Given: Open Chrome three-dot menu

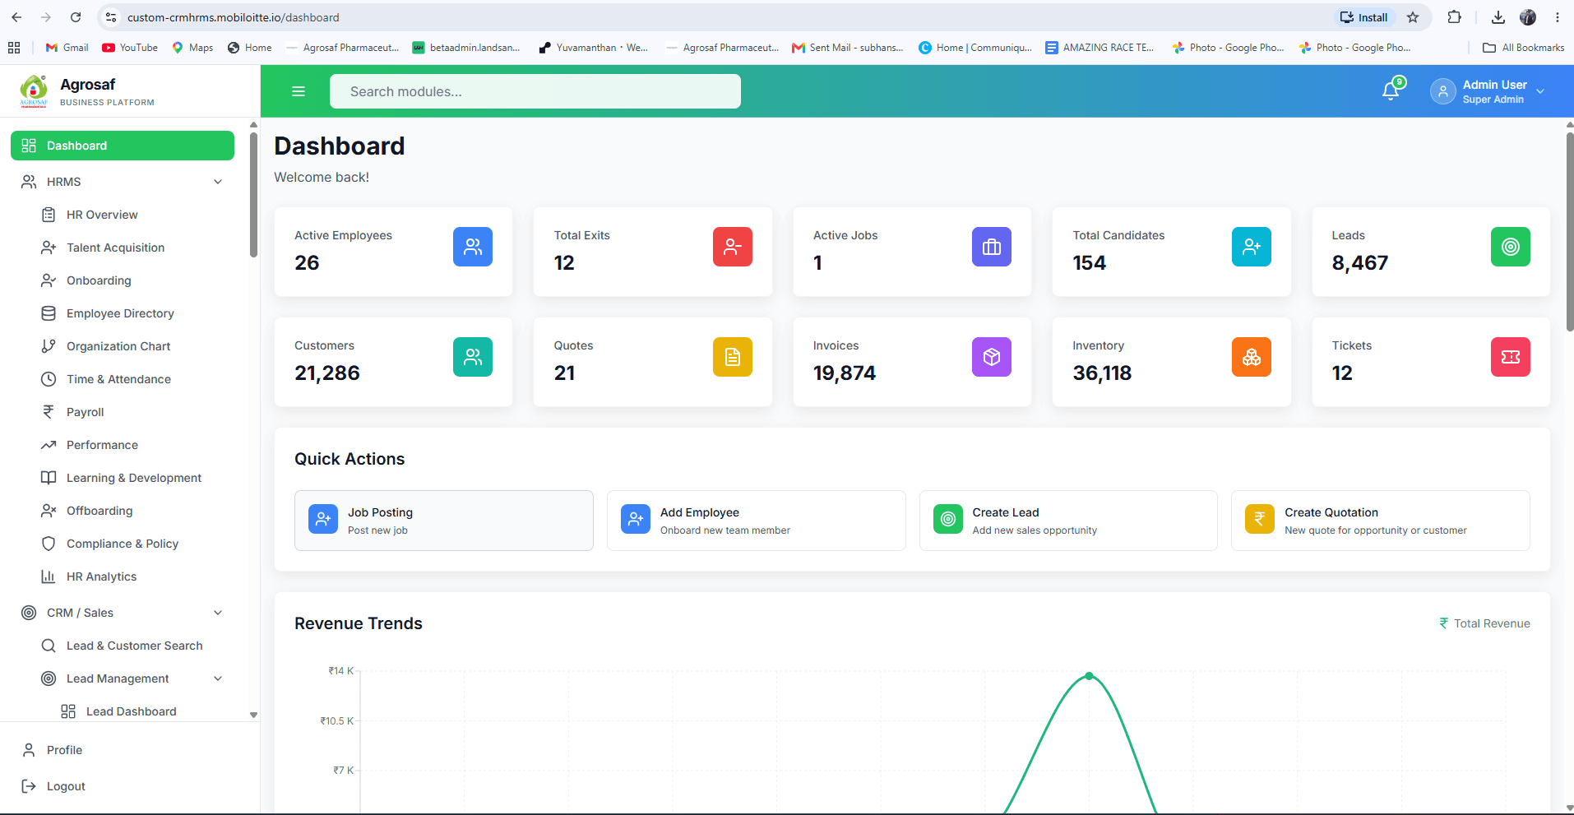Looking at the screenshot, I should (x=1558, y=17).
